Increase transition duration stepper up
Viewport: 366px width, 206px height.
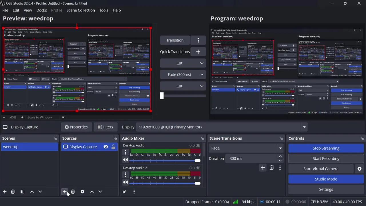click(280, 156)
